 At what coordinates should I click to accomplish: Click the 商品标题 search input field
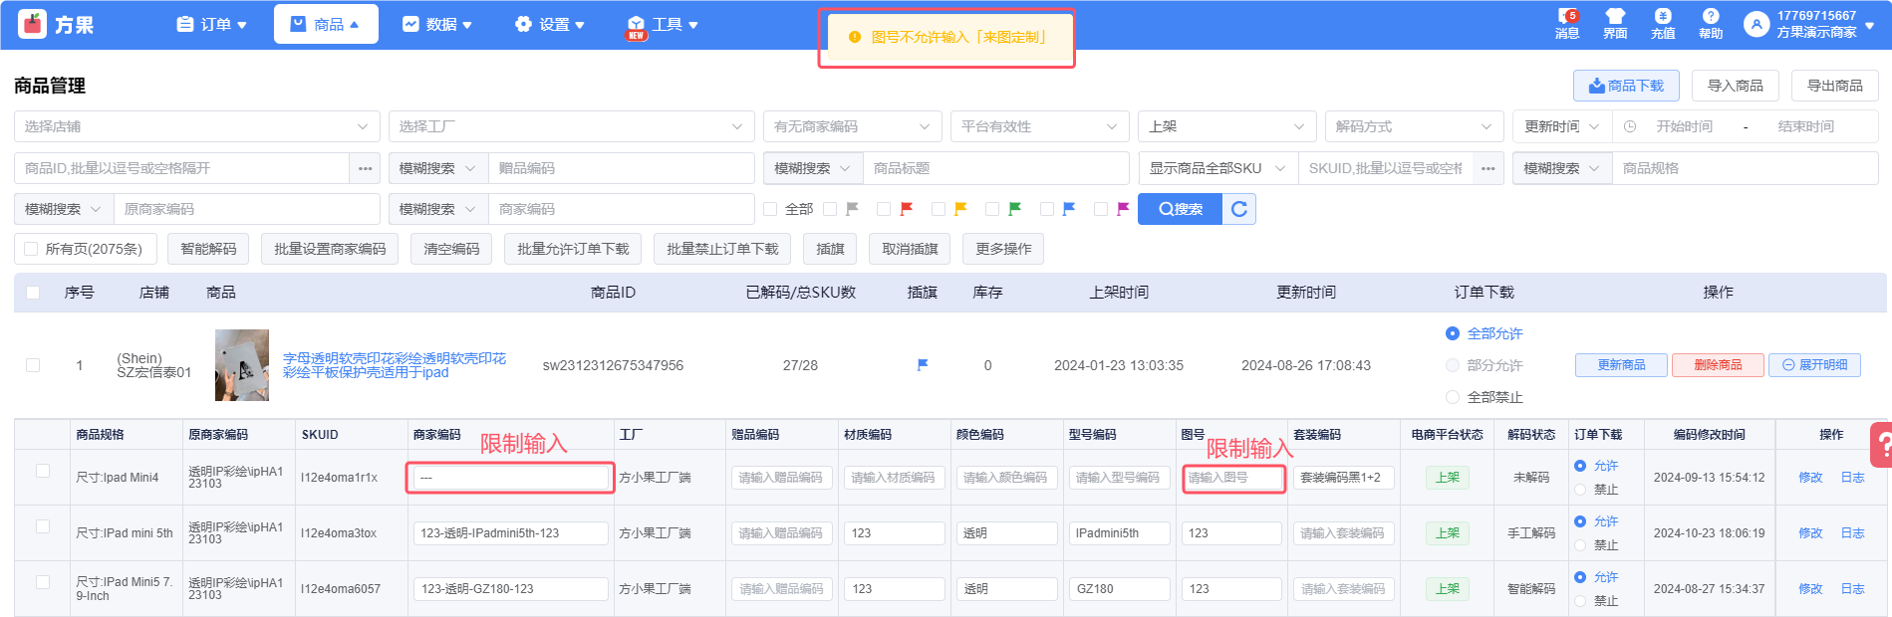tap(994, 168)
